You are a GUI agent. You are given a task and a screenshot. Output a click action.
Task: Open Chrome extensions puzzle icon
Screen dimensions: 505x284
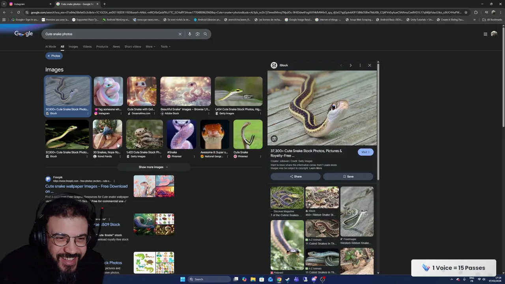[x=476, y=12]
